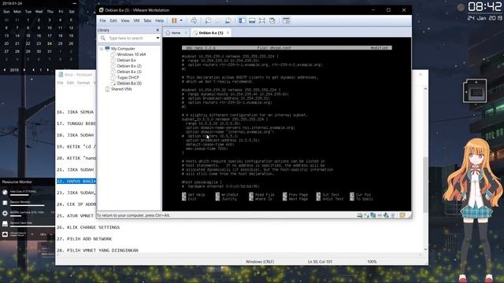Screen dimensions: 504x283
Task: Click Notepad line 28 PILIH VMNET YANG DIINGINKAN
Action: click(x=98, y=250)
